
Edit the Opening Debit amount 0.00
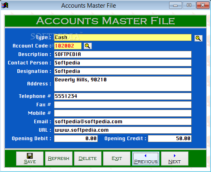76,139
